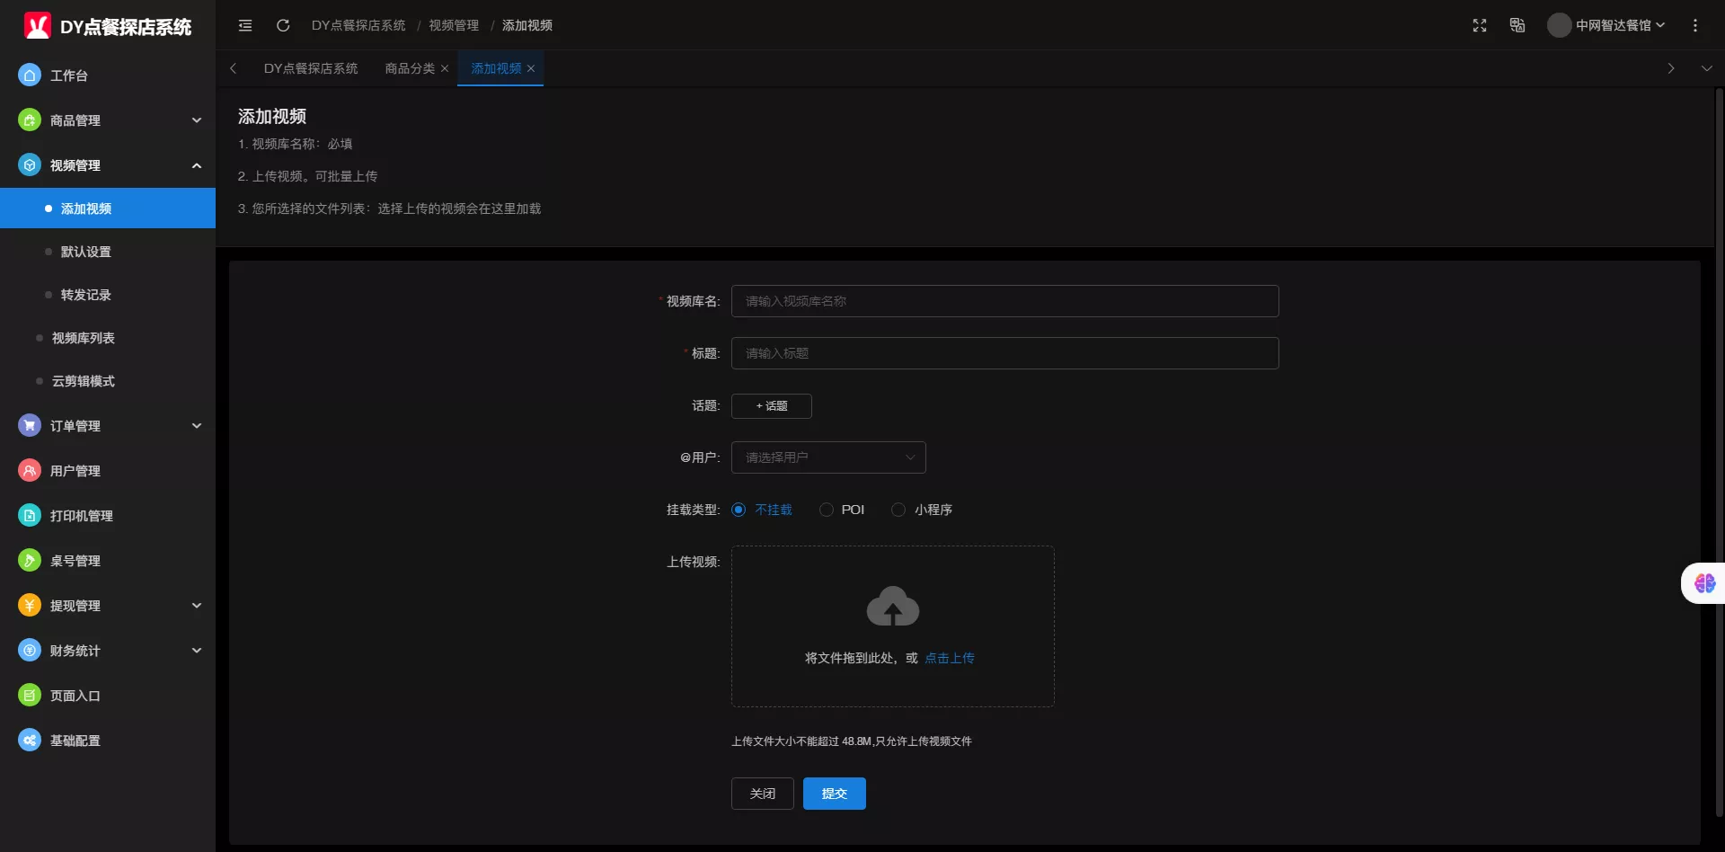Click the 点击上传 link
The image size is (1725, 852).
coord(949,658)
